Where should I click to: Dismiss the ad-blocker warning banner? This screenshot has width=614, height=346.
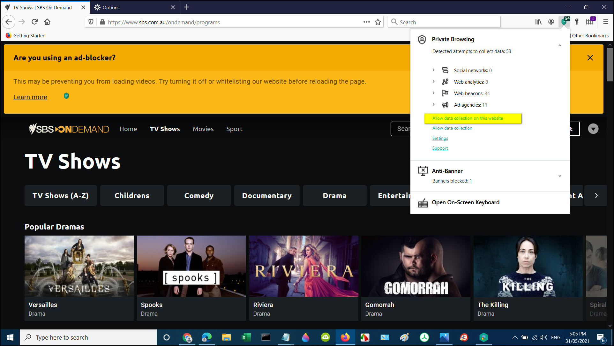[590, 58]
